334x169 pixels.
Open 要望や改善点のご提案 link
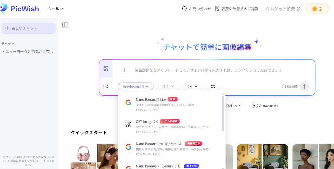pyautogui.click(x=237, y=9)
